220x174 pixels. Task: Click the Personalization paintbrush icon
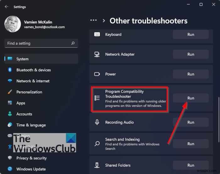coord(10,92)
